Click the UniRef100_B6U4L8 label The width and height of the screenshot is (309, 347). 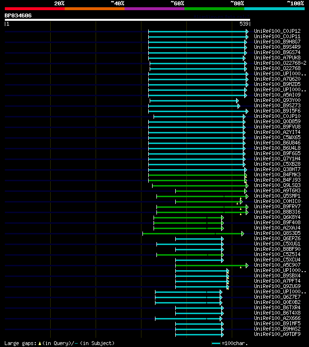point(277,148)
